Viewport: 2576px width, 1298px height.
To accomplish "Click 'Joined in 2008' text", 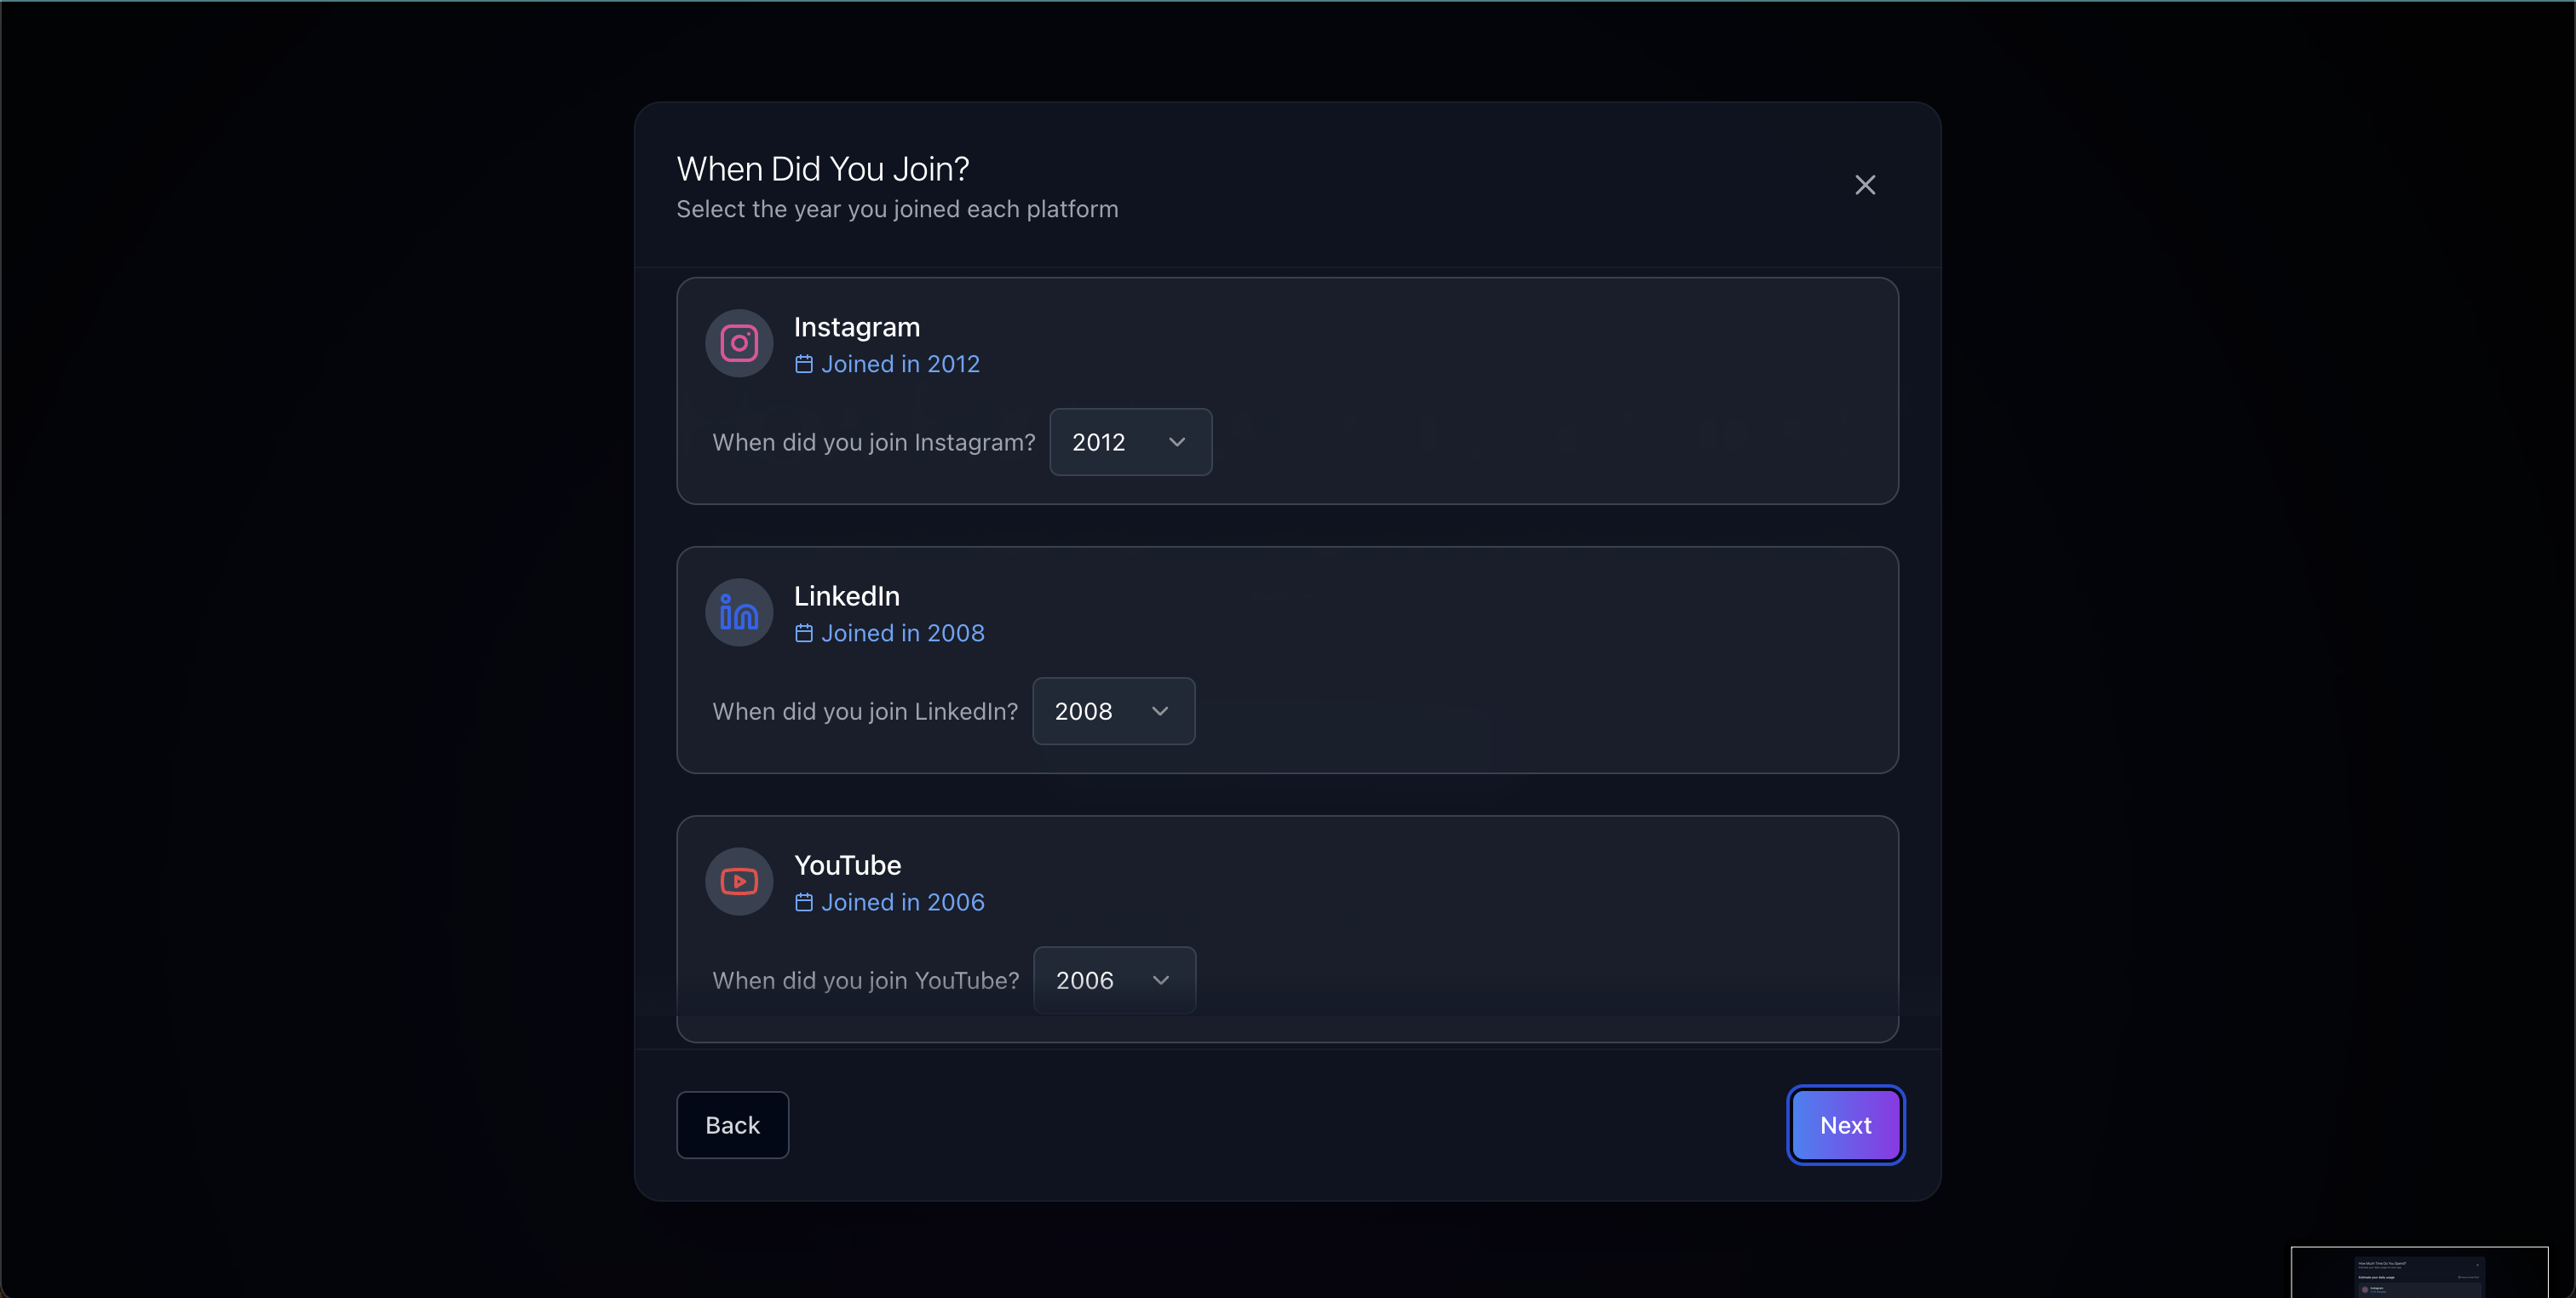I will pyautogui.click(x=903, y=633).
